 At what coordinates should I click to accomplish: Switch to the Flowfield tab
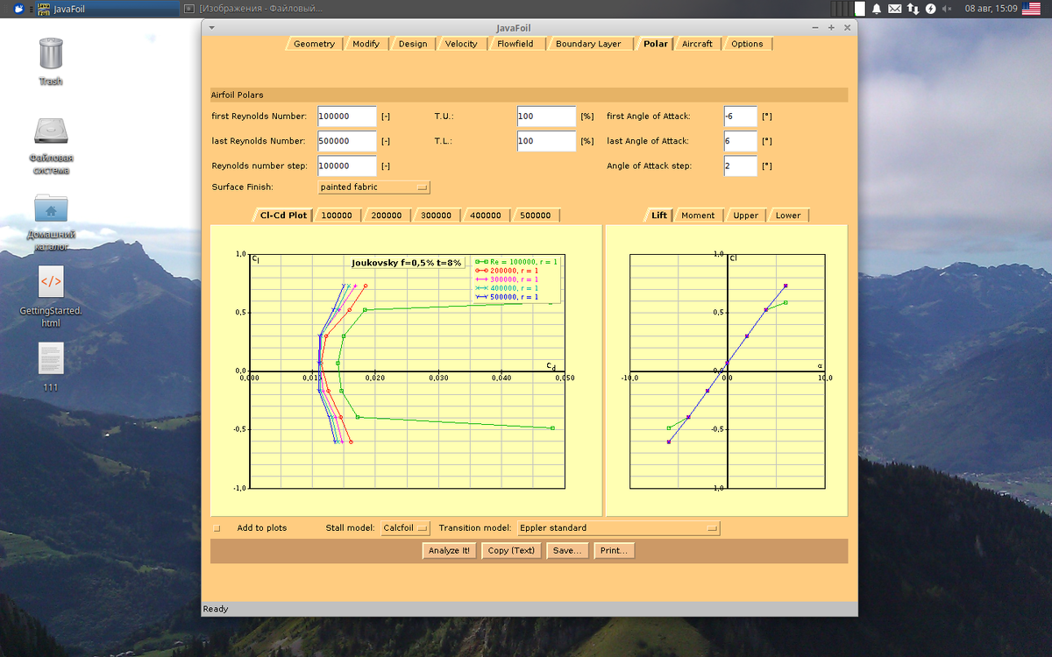click(515, 44)
